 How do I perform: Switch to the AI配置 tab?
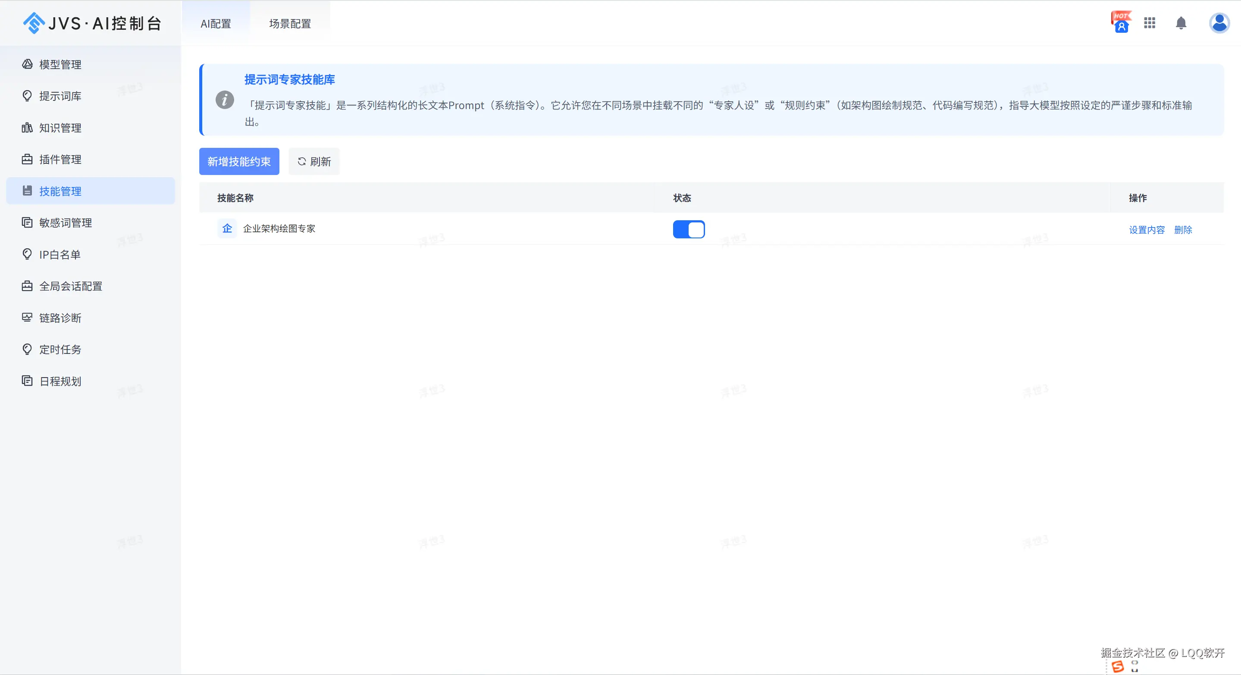click(216, 24)
